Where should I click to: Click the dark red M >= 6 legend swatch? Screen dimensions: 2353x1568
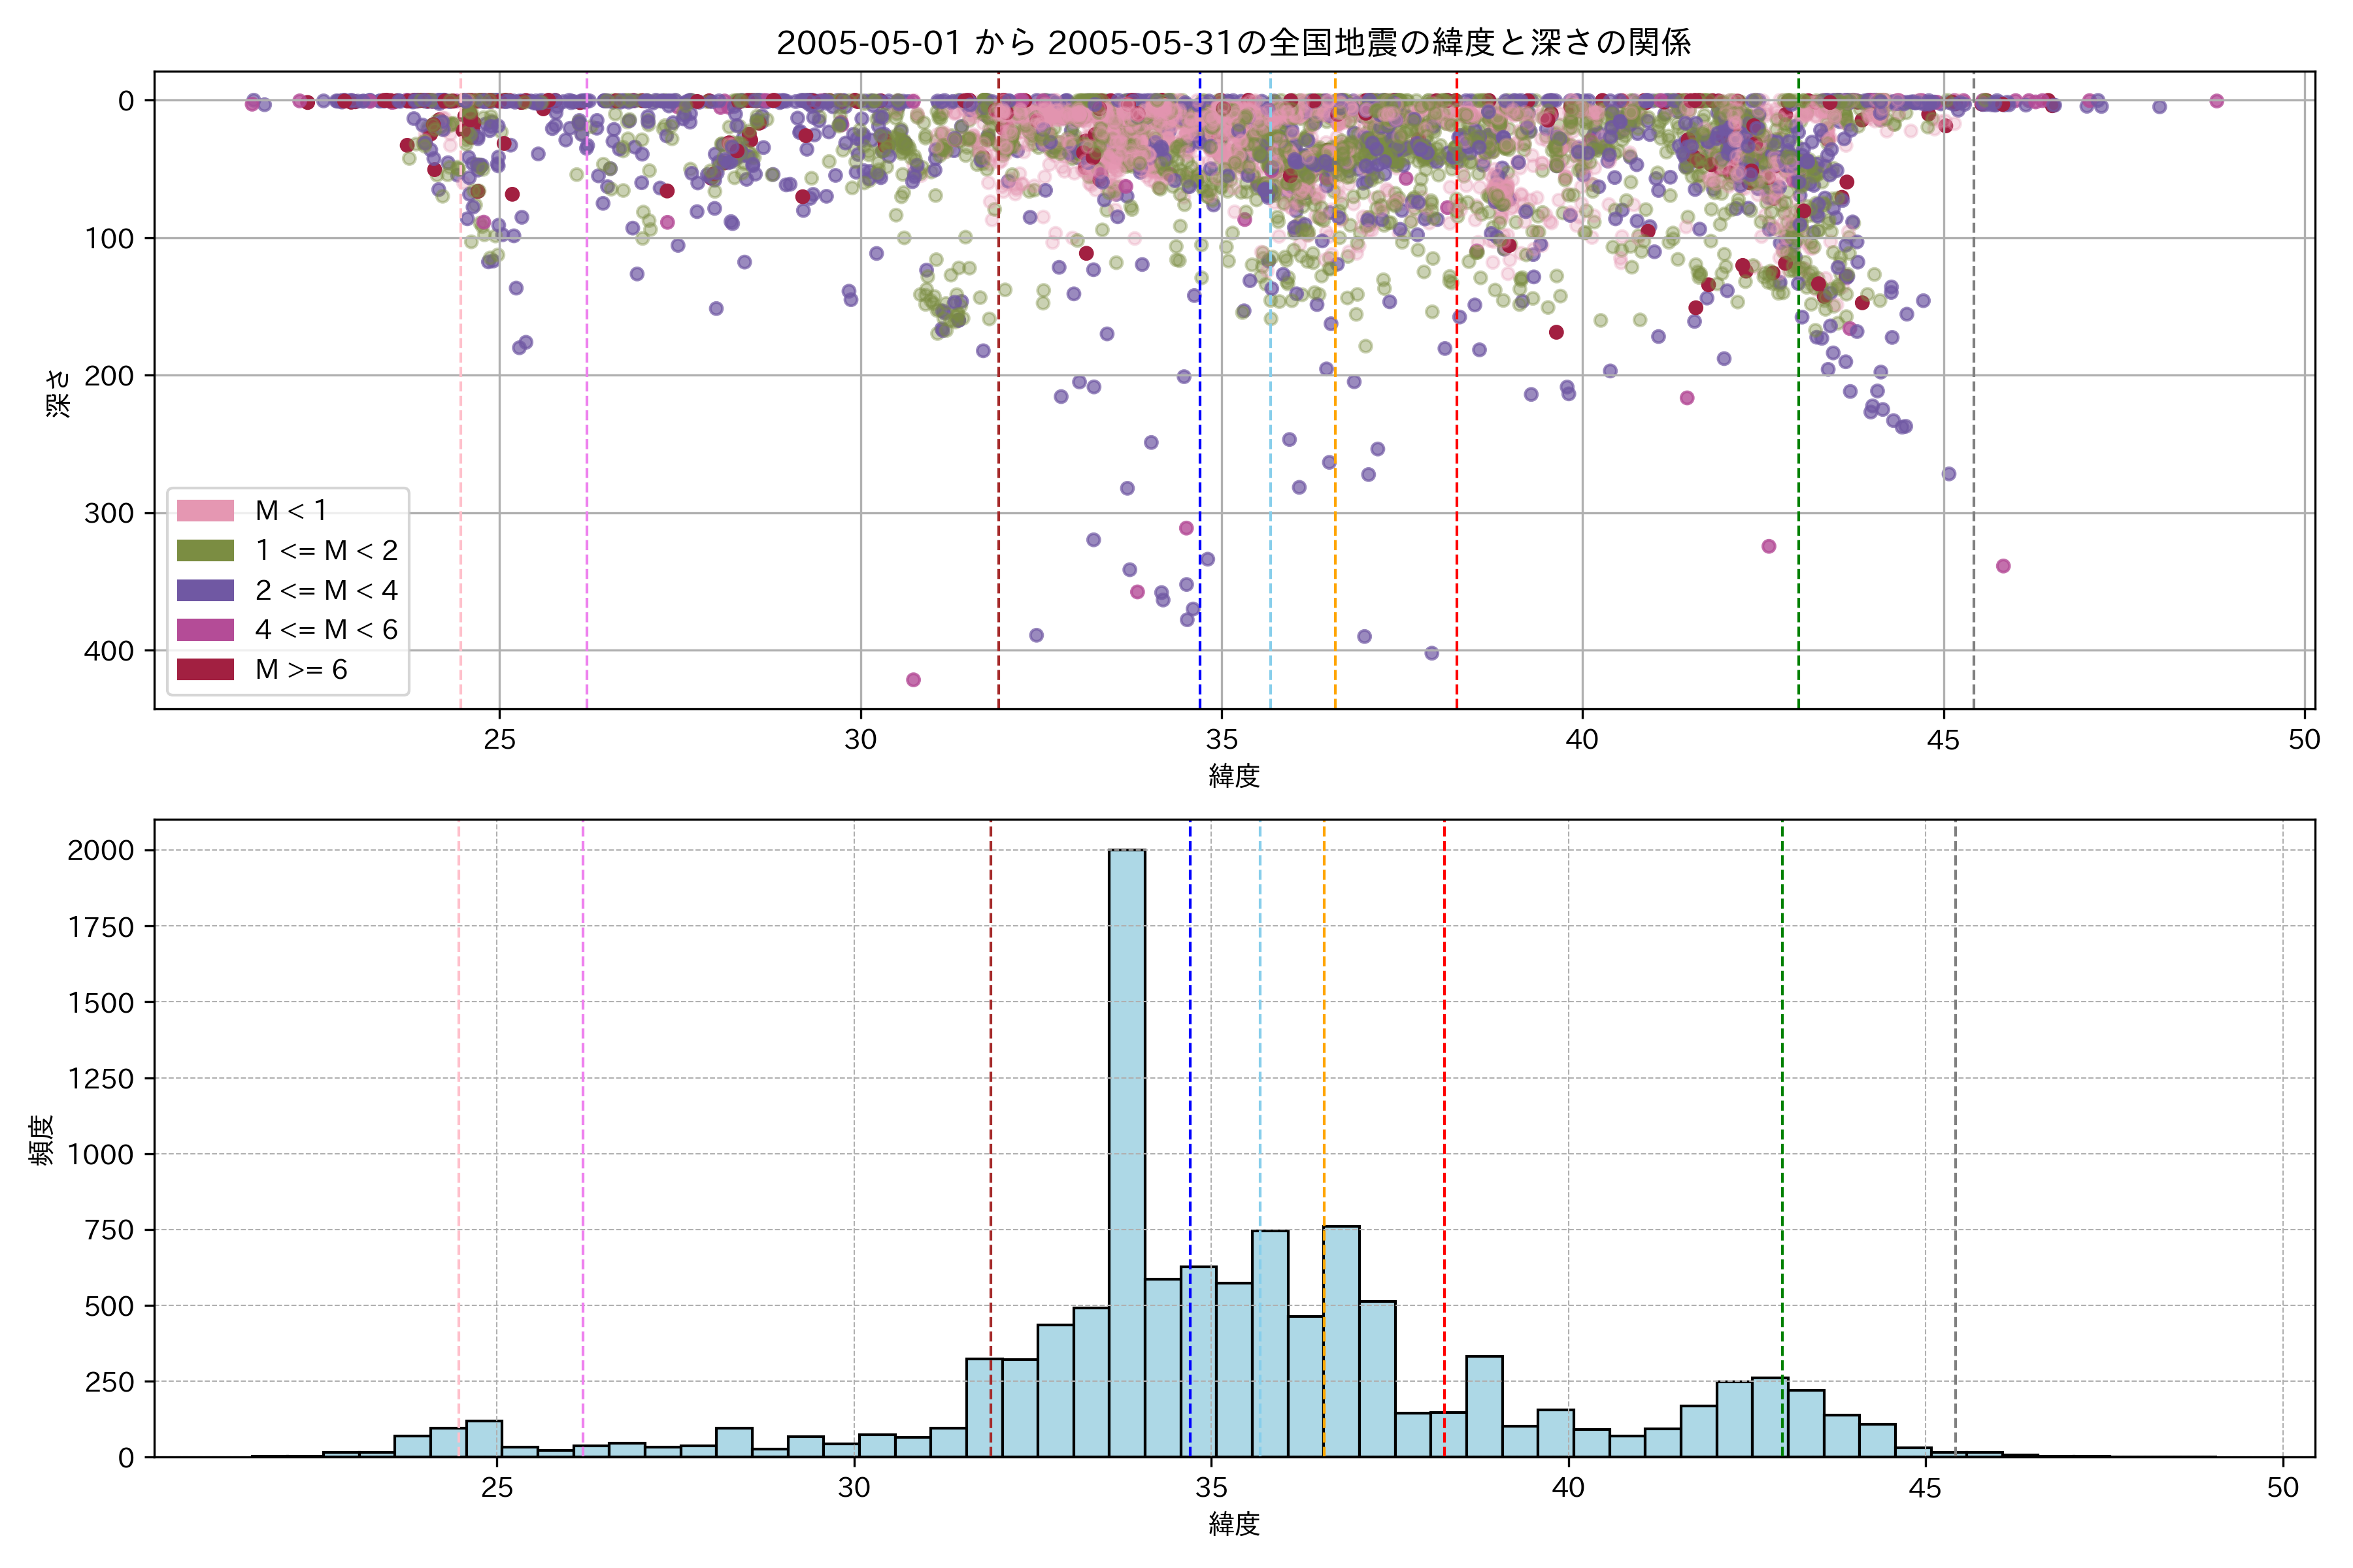tap(205, 670)
